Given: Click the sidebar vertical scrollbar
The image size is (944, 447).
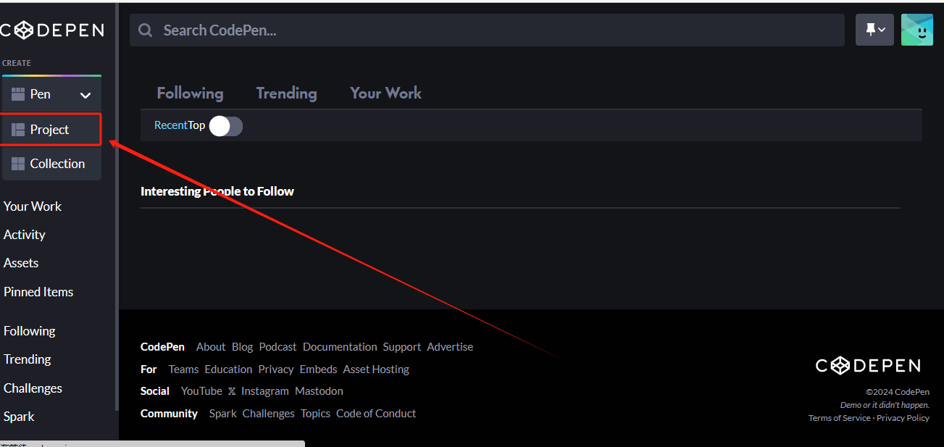Looking at the screenshot, I should pyautogui.click(x=117, y=217).
